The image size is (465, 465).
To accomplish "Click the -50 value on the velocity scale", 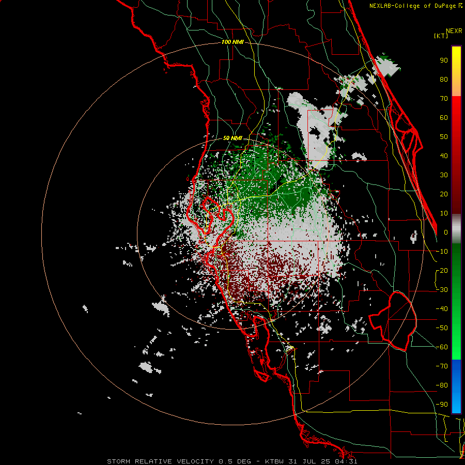I will tap(442, 328).
